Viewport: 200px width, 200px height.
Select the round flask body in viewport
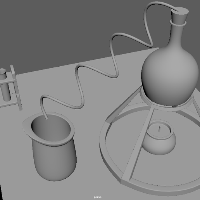[171, 76]
